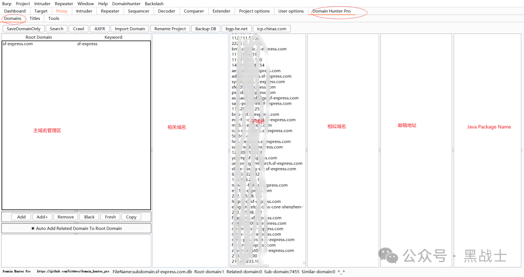Click the Related-domain:0 status entry

(x=244, y=272)
